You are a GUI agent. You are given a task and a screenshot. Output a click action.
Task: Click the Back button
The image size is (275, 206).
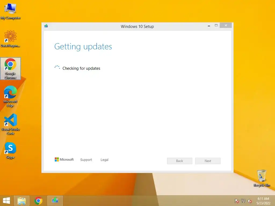click(x=180, y=161)
